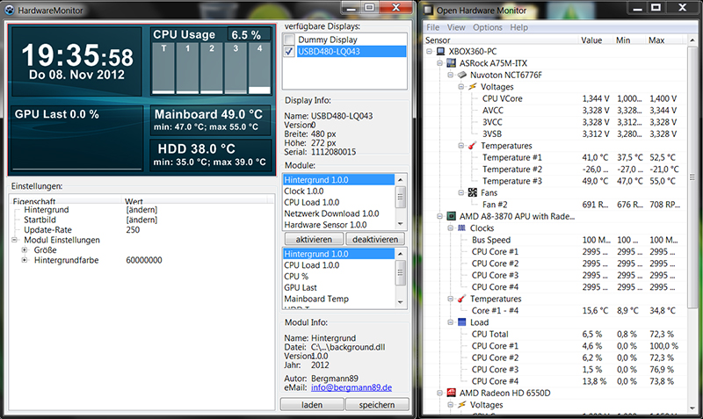Viewport: 703px width, 419px height.
Task: Select the Fan #2 sensor row
Action: click(554, 205)
